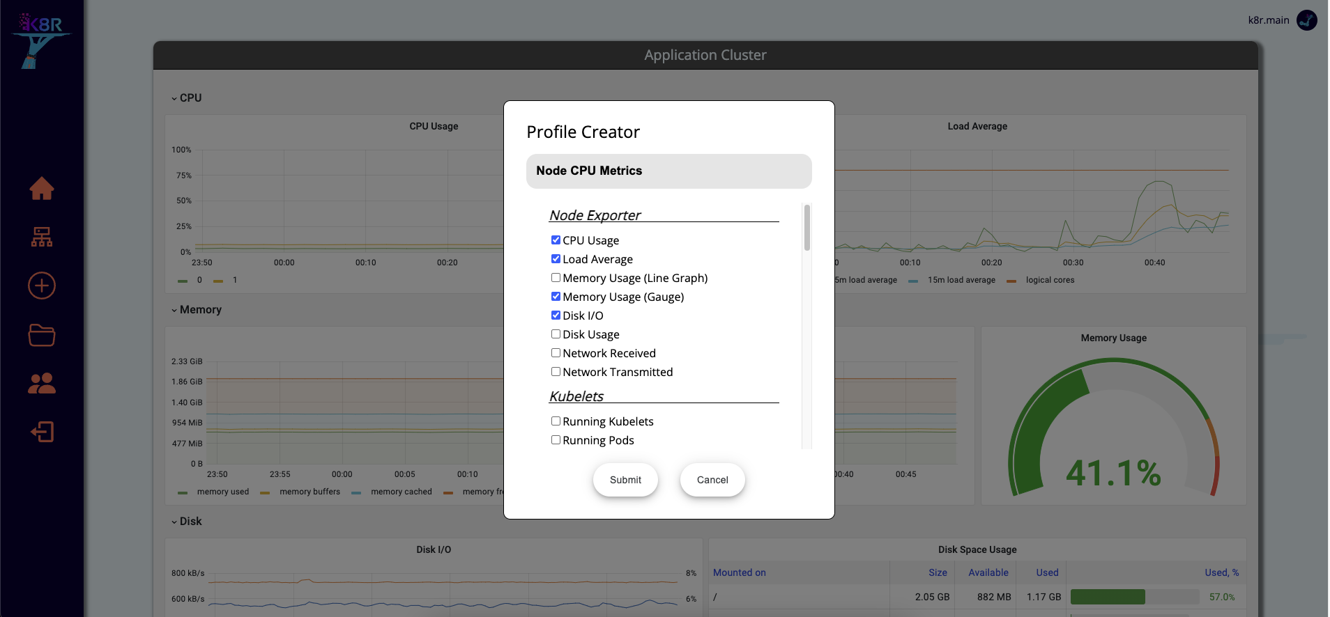Uncheck the Disk I/O checkbox
The height and width of the screenshot is (617, 1330).
[x=556, y=315]
